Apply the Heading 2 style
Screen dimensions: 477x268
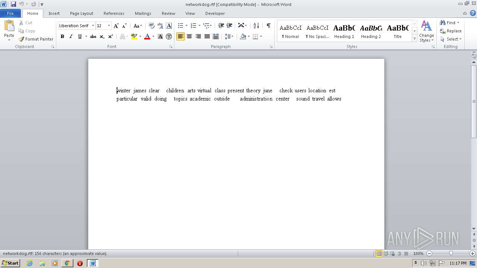click(x=371, y=31)
